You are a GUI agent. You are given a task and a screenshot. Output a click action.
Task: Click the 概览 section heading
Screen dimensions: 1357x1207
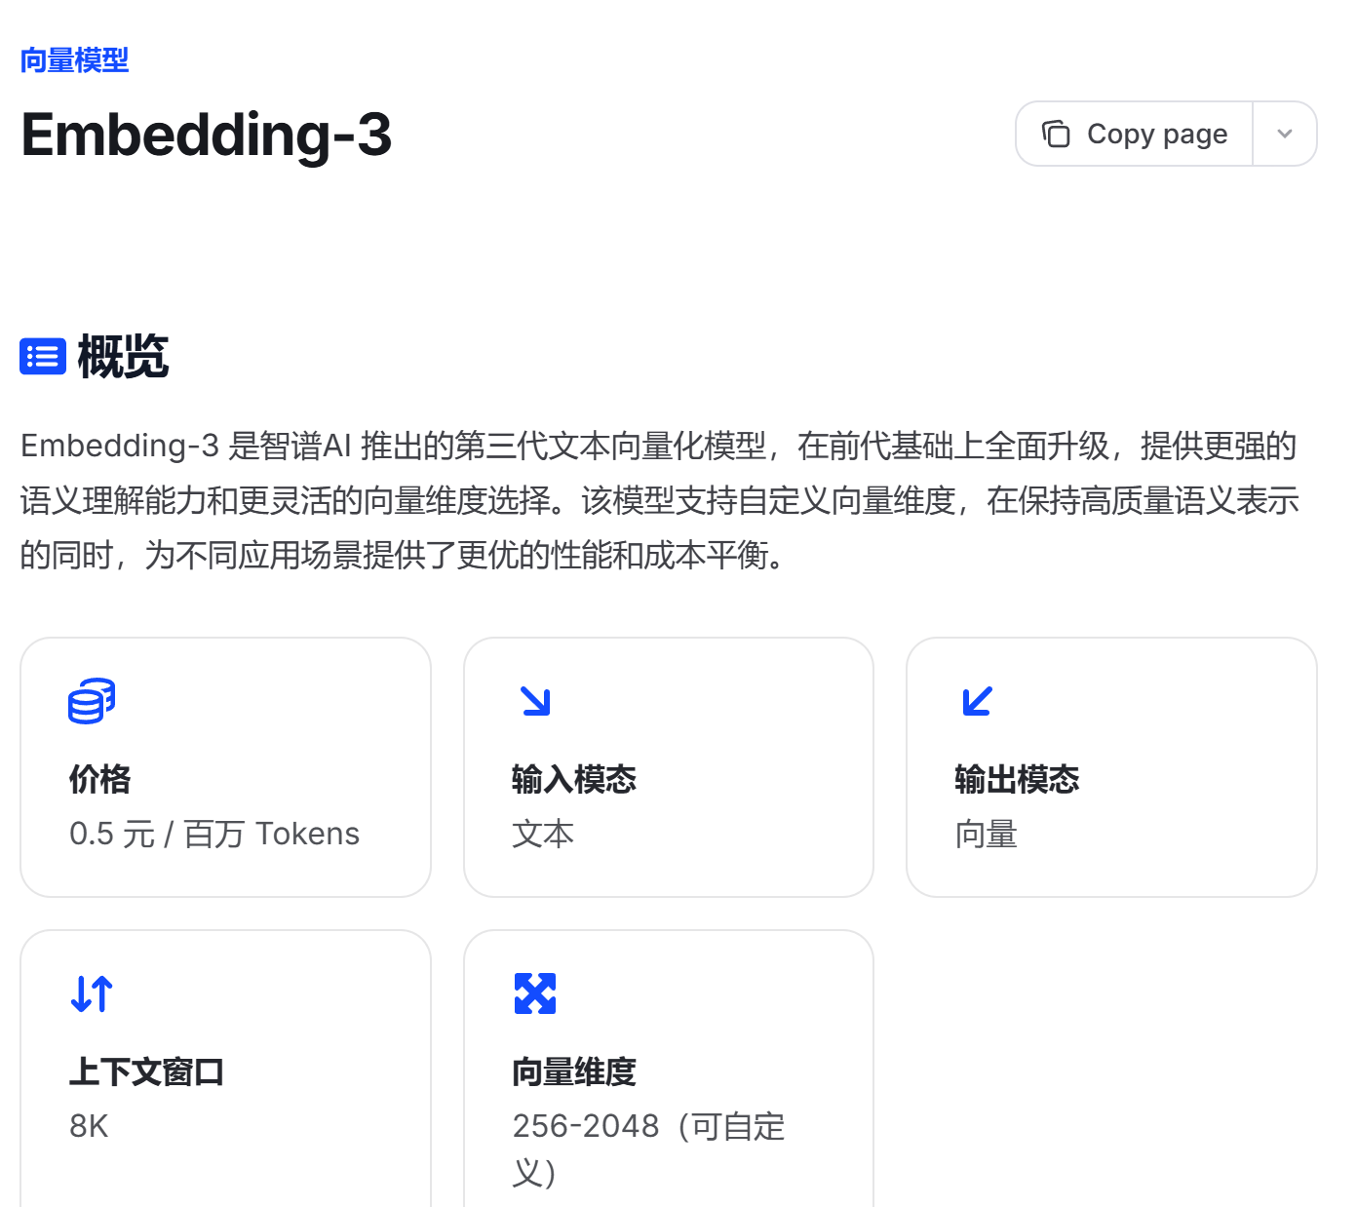[x=124, y=356]
